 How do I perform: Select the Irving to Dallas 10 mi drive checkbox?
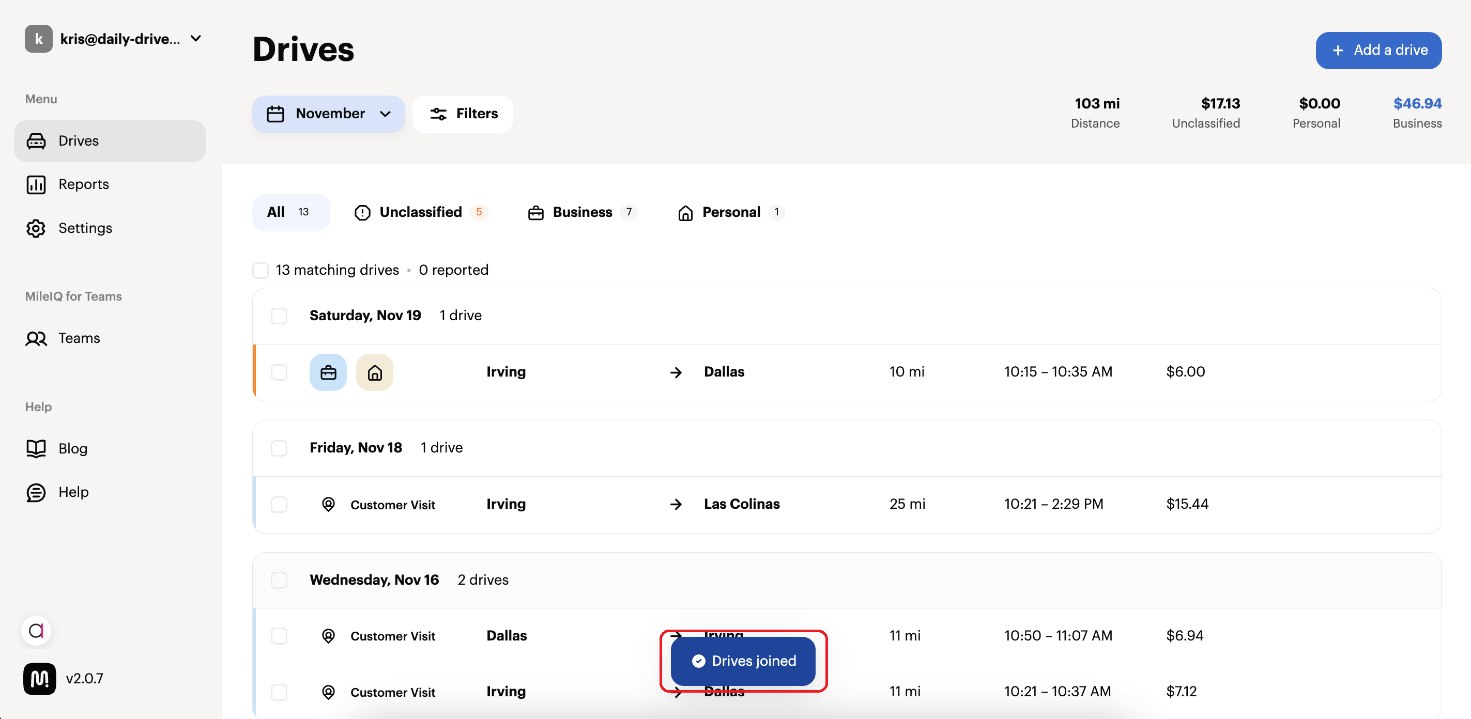coord(279,372)
